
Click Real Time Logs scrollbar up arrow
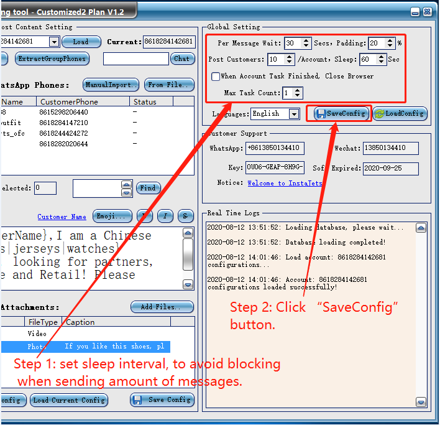tap(421, 228)
